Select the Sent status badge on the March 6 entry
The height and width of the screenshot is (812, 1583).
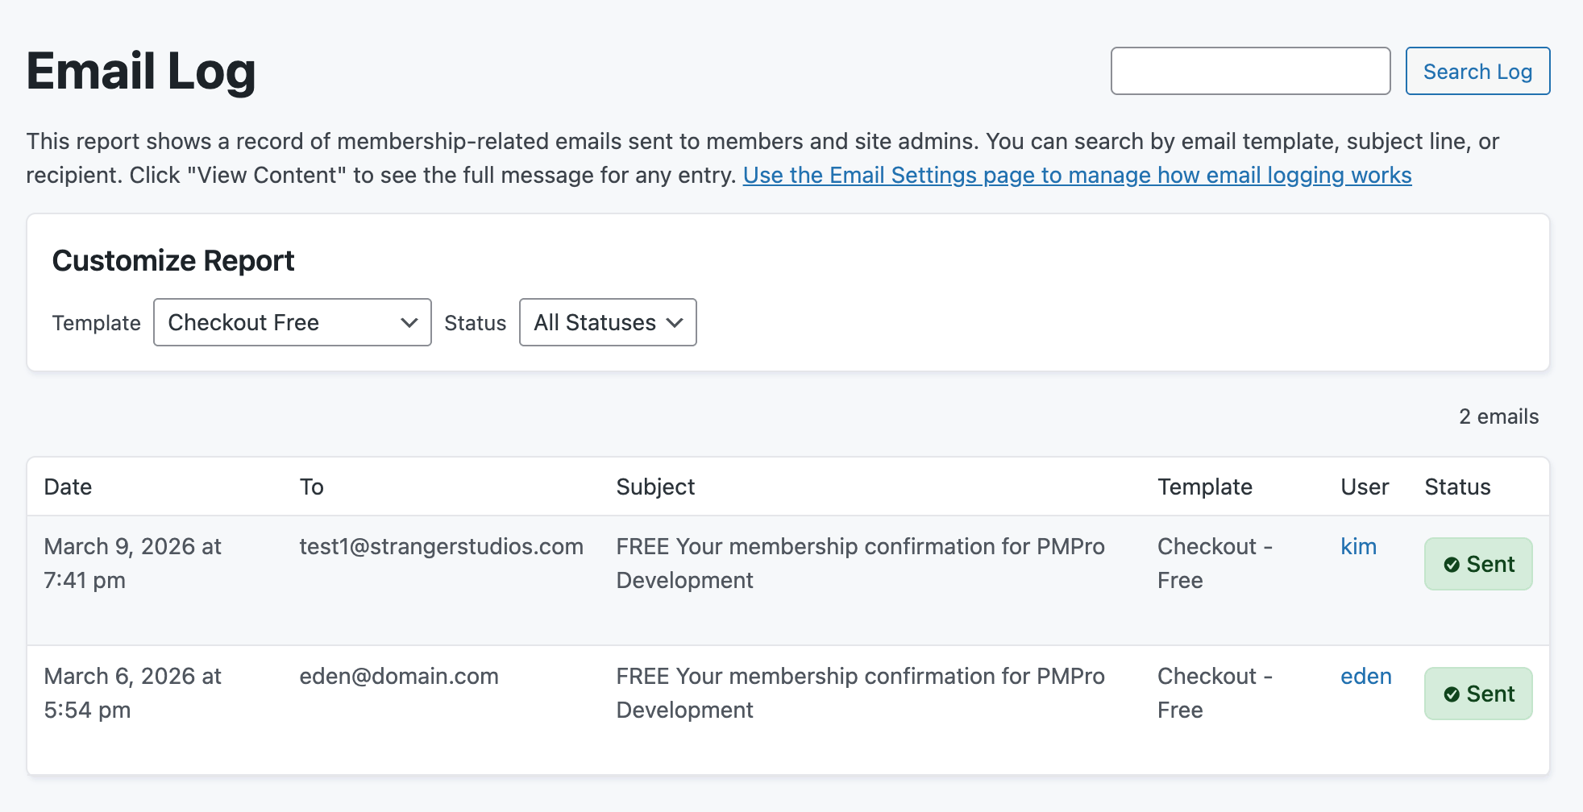1477,694
